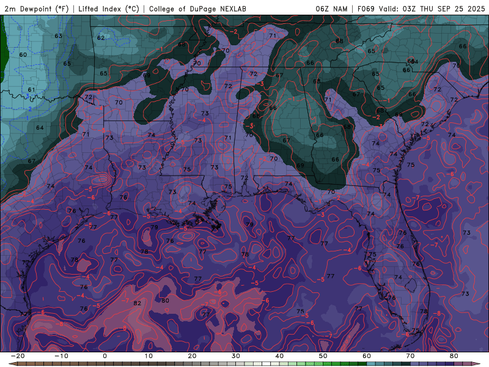Click the 10 label on the color scale
The width and height of the screenshot is (489, 367).
[149, 356]
